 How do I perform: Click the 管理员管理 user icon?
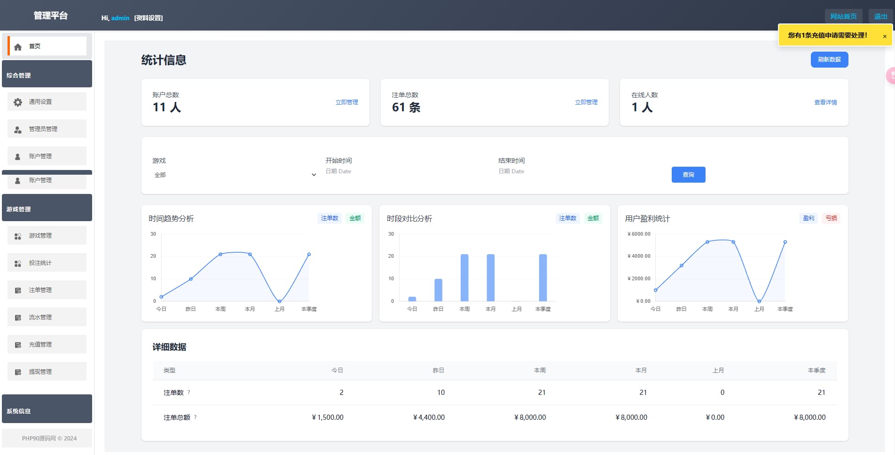18,130
